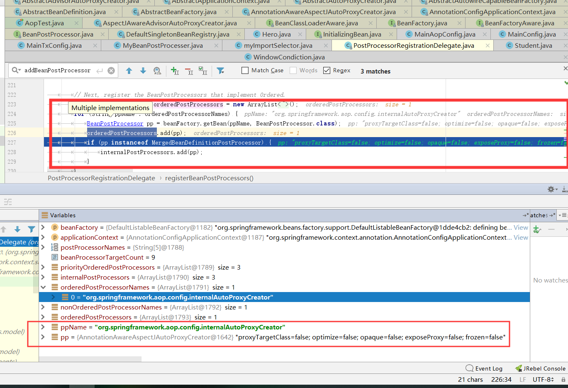Switch to Student.java tab
Viewport: 568px width, 388px height.
tap(533, 46)
